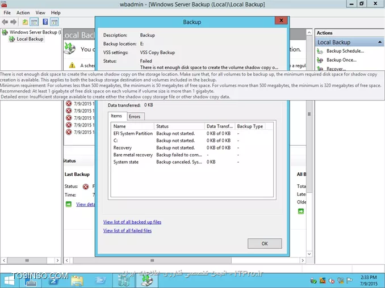Click the Windows Start button
This screenshot has width=385, height=288.
point(9,281)
